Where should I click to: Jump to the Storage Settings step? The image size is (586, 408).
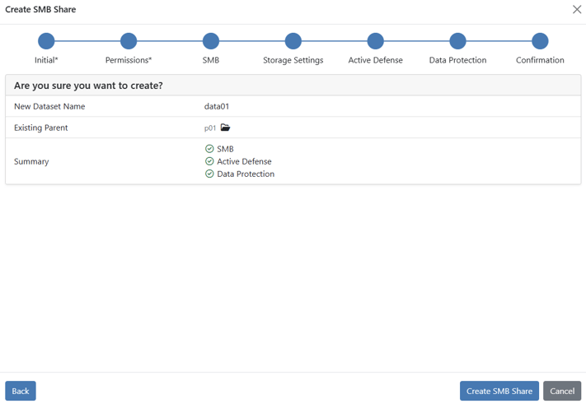coord(293,41)
